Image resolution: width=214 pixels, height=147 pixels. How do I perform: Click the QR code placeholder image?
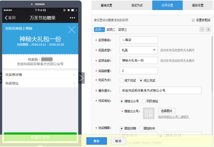click(149, 113)
